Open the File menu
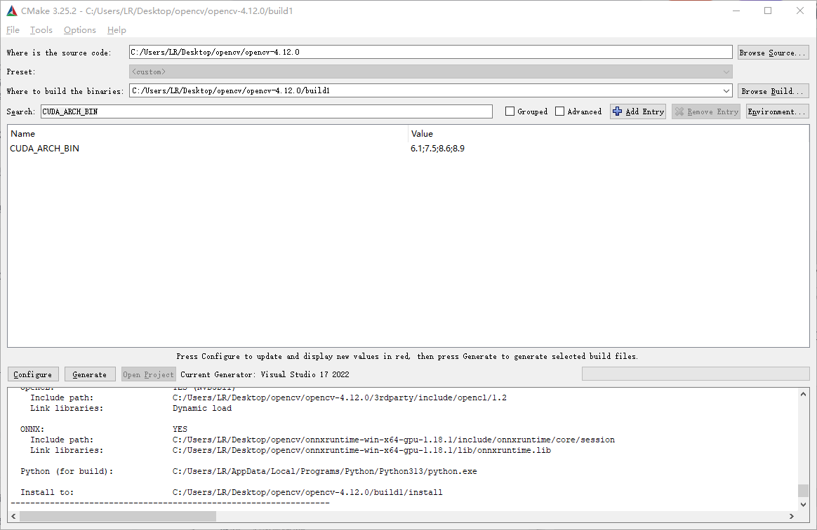 (x=13, y=29)
